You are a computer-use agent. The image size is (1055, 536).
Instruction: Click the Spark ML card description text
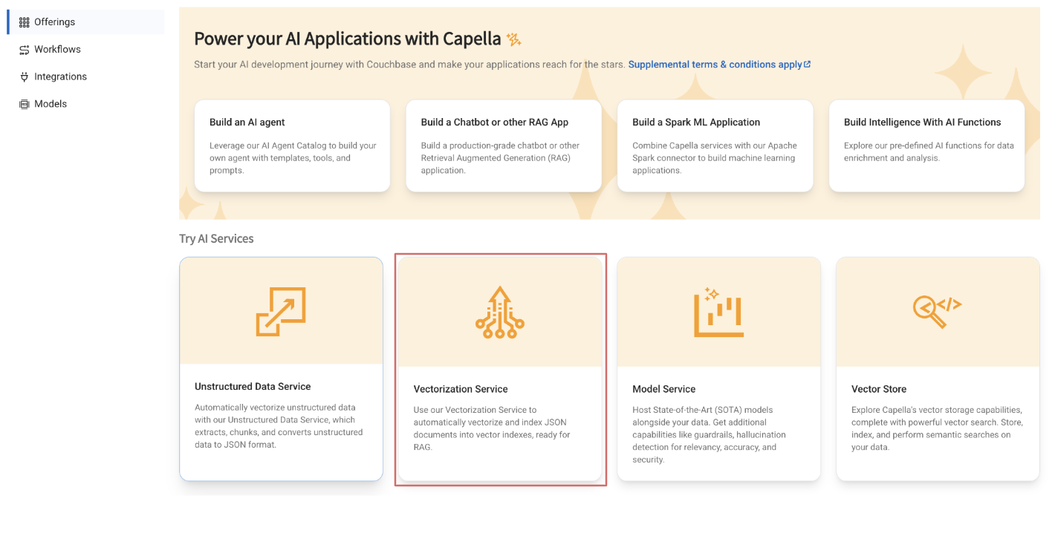point(715,158)
